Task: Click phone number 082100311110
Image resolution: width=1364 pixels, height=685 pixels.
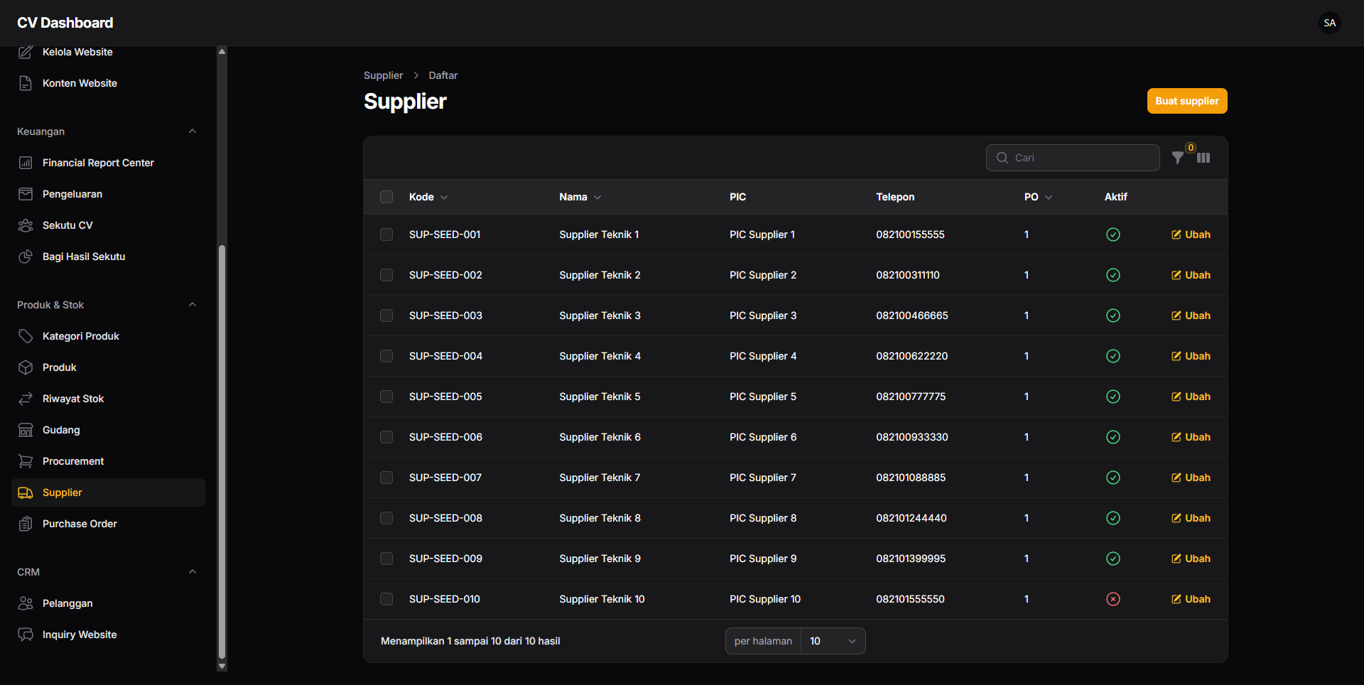Action: point(908,275)
